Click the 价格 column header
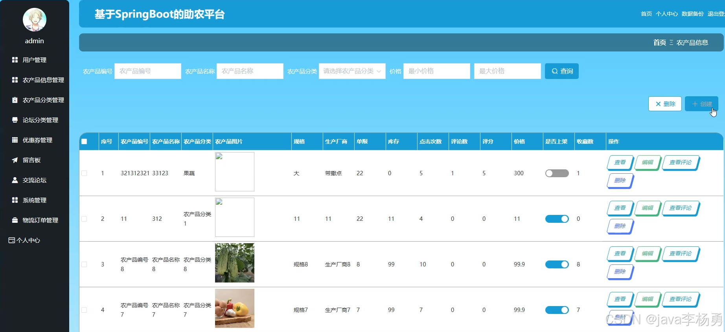The height and width of the screenshot is (332, 725). (x=519, y=141)
